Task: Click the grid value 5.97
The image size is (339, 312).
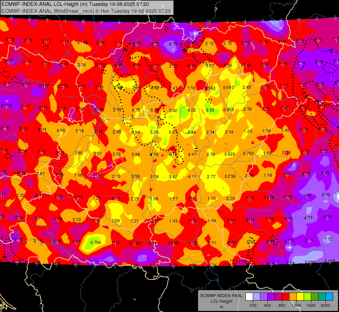Action: pyautogui.click(x=173, y=132)
